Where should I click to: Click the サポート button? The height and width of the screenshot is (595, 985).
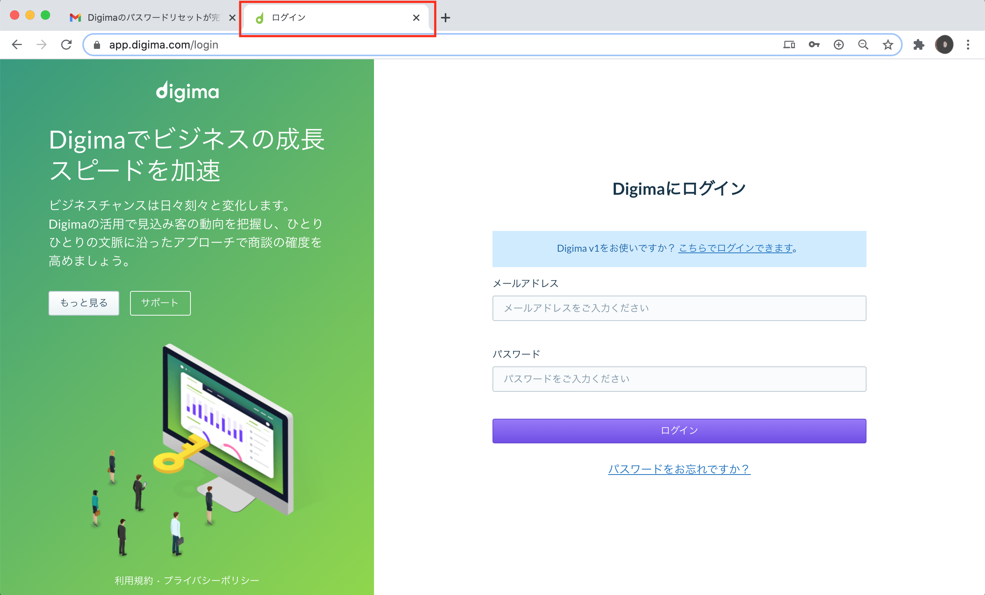pos(160,303)
